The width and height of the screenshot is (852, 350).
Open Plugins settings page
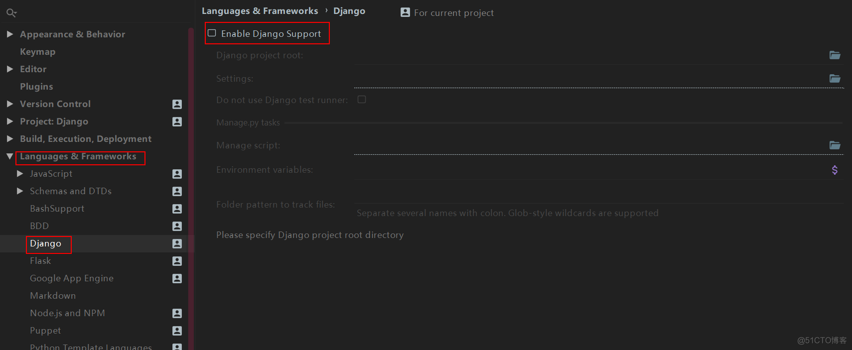36,87
